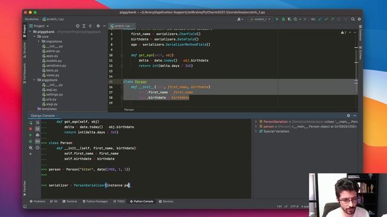Expand the Special Variables node
The width and height of the screenshot is (387, 217).
(x=256, y=131)
